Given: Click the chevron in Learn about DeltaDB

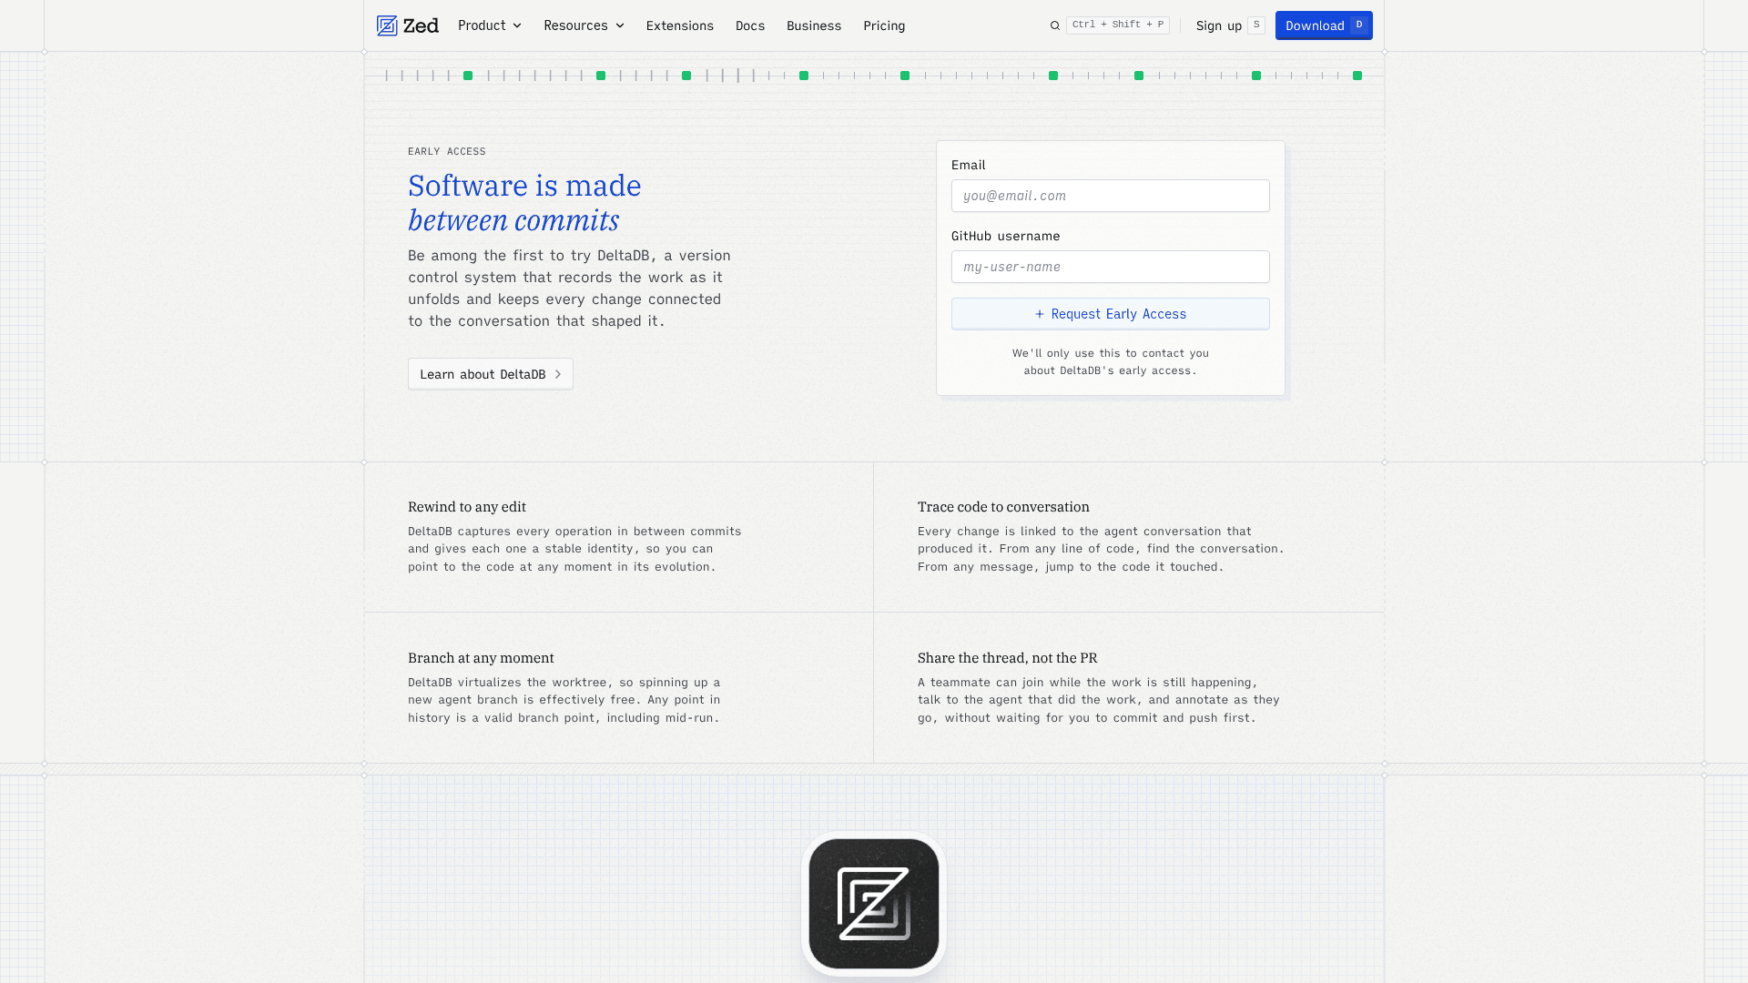Looking at the screenshot, I should tap(558, 374).
